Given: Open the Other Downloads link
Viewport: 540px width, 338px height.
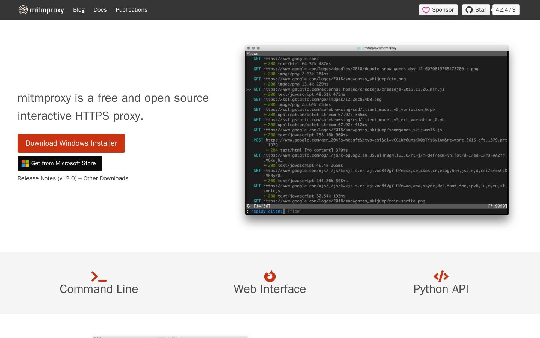Looking at the screenshot, I should point(106,178).
